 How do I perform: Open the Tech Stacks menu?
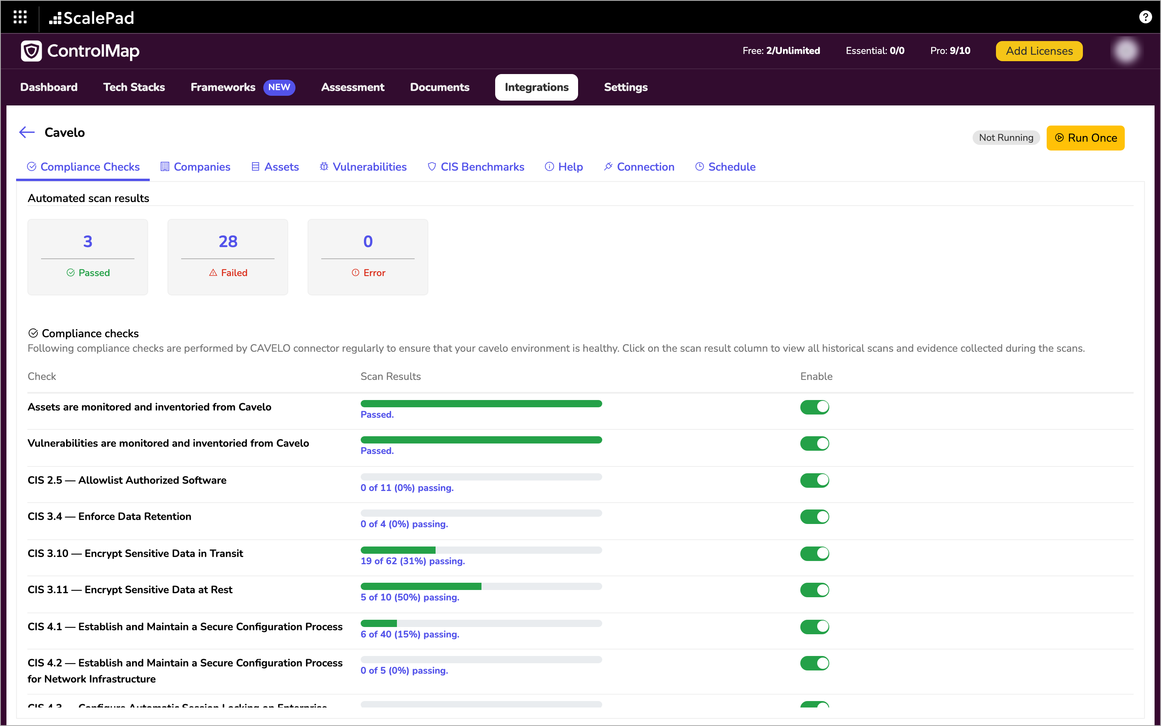point(134,87)
